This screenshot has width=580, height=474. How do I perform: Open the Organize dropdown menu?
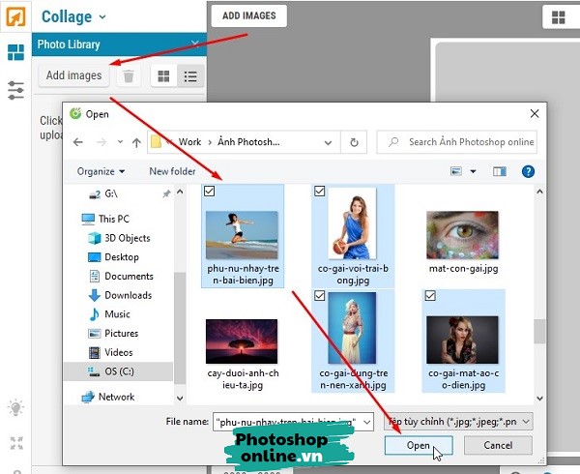pyautogui.click(x=101, y=171)
